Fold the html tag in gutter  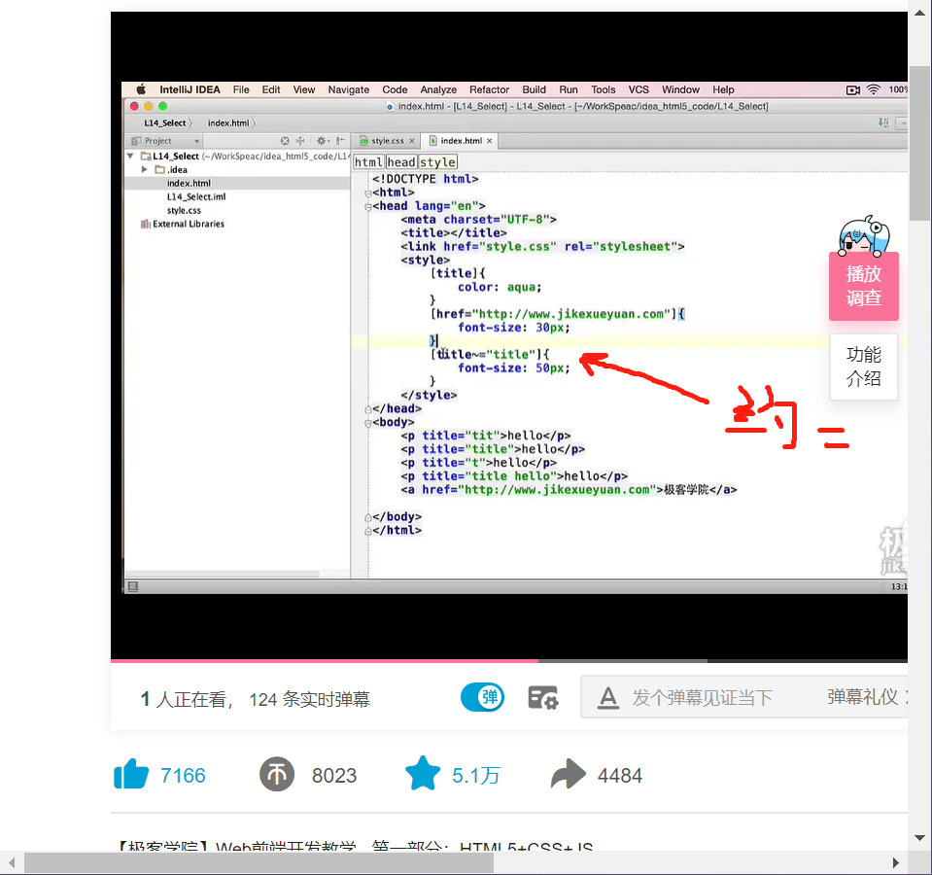point(368,193)
